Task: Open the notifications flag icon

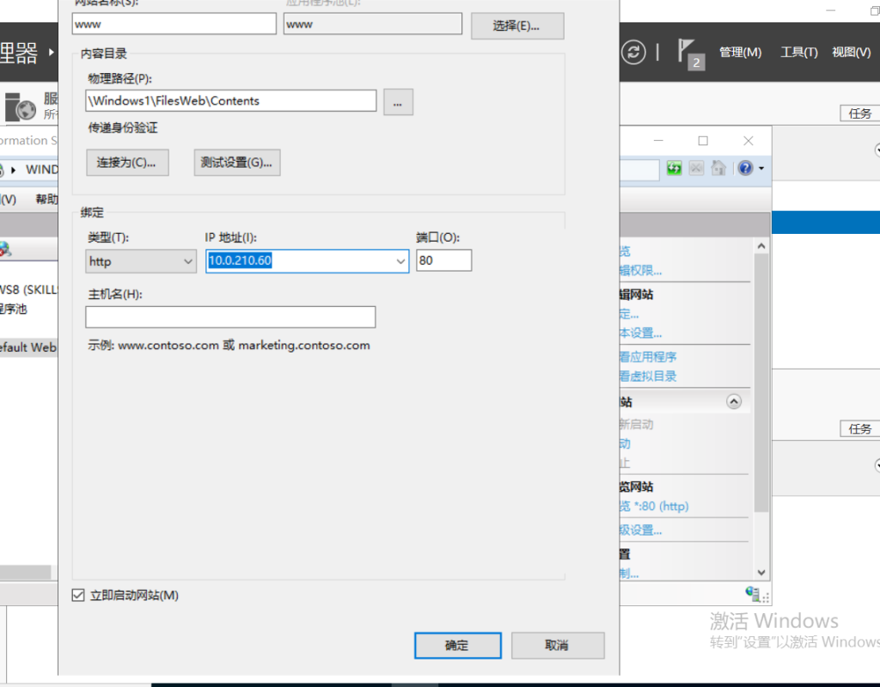Action: click(690, 52)
